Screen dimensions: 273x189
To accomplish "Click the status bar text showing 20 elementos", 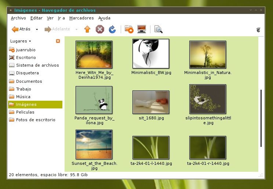I will 48,175.
